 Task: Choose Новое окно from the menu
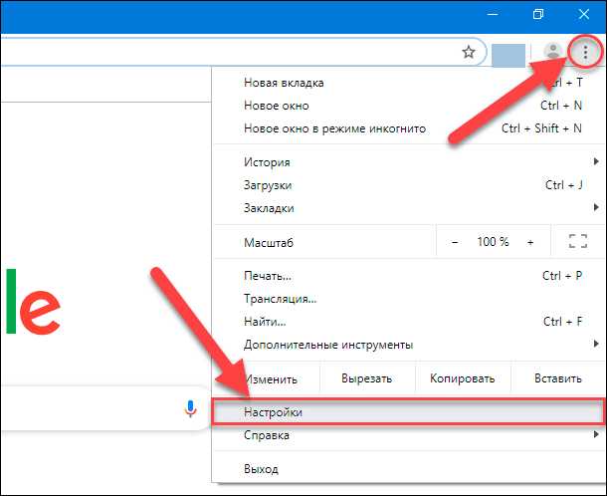coord(409,106)
